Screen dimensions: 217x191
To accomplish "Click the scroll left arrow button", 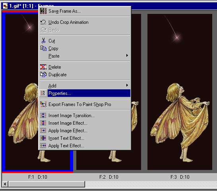I will [x=5, y=184].
